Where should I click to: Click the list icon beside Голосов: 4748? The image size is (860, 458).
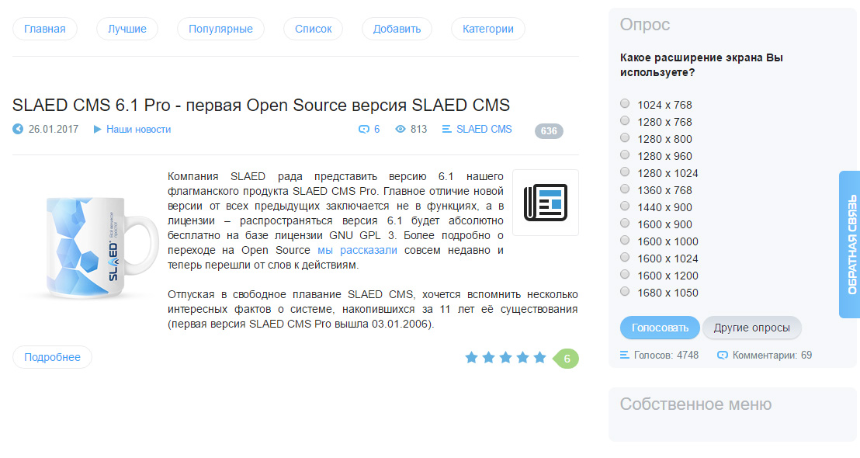click(624, 355)
